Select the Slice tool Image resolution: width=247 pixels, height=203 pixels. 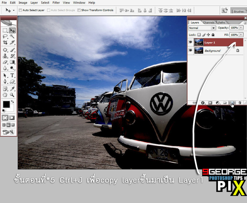12,42
